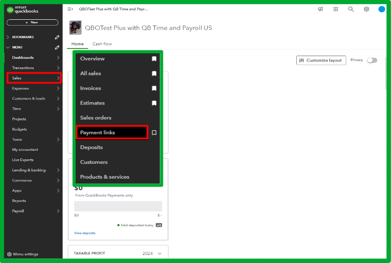
Task: Expand the Expenses submenu arrow
Action: click(58, 88)
